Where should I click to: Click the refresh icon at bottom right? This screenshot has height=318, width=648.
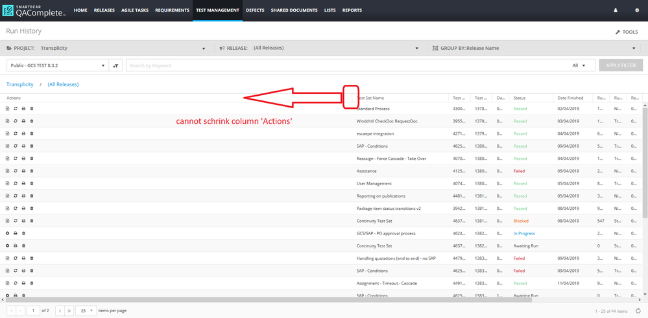(x=640, y=310)
